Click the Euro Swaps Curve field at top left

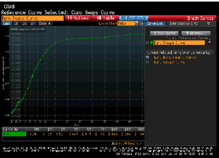pos(32,18)
